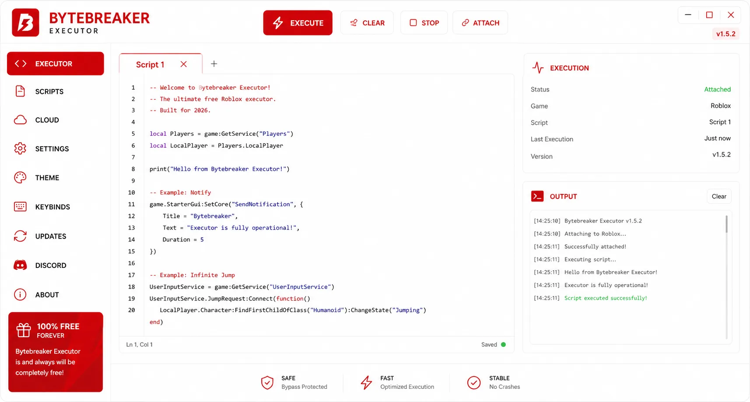
Task: Click the 'Successfully attached!' output line
Action: (x=595, y=247)
